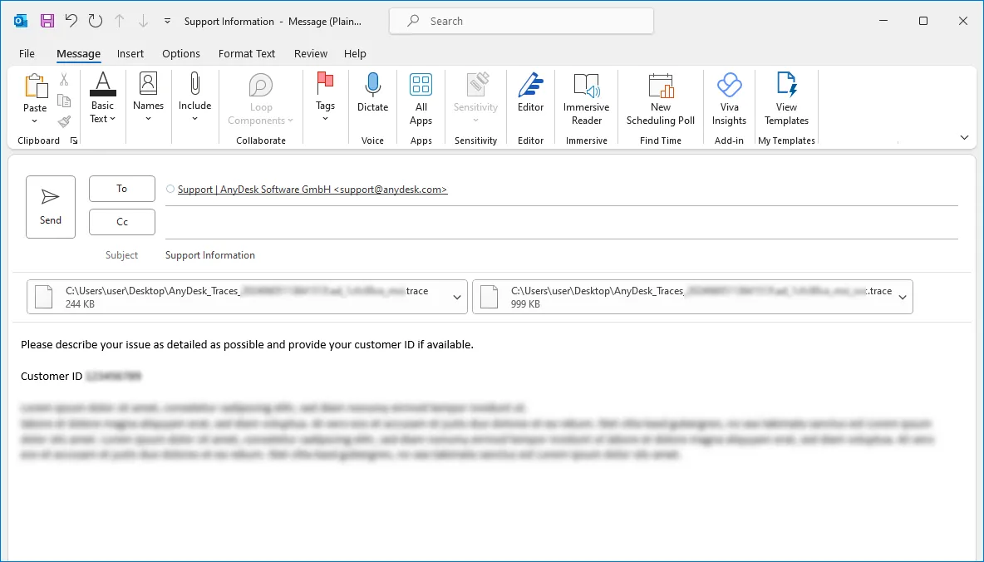Click the Undo arrow icon
The height and width of the screenshot is (562, 984).
tap(71, 21)
